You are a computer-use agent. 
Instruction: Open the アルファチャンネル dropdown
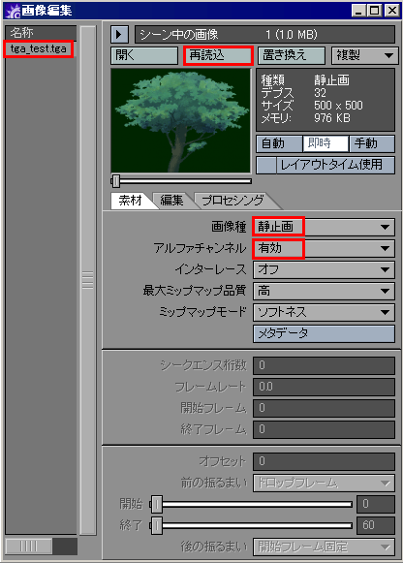[x=324, y=248]
